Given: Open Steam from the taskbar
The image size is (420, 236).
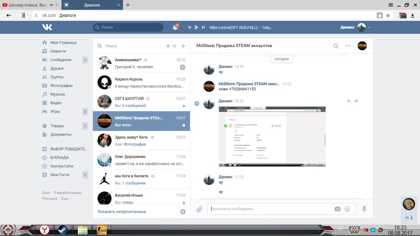Looking at the screenshot, I should (63, 230).
